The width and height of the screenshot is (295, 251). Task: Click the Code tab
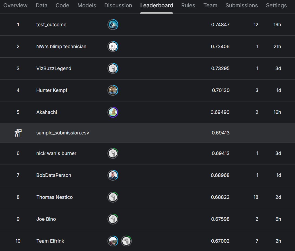point(62,5)
